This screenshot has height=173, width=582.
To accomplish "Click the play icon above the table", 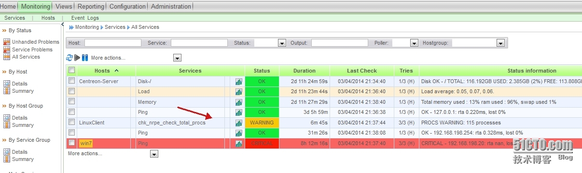I will pos(77,58).
